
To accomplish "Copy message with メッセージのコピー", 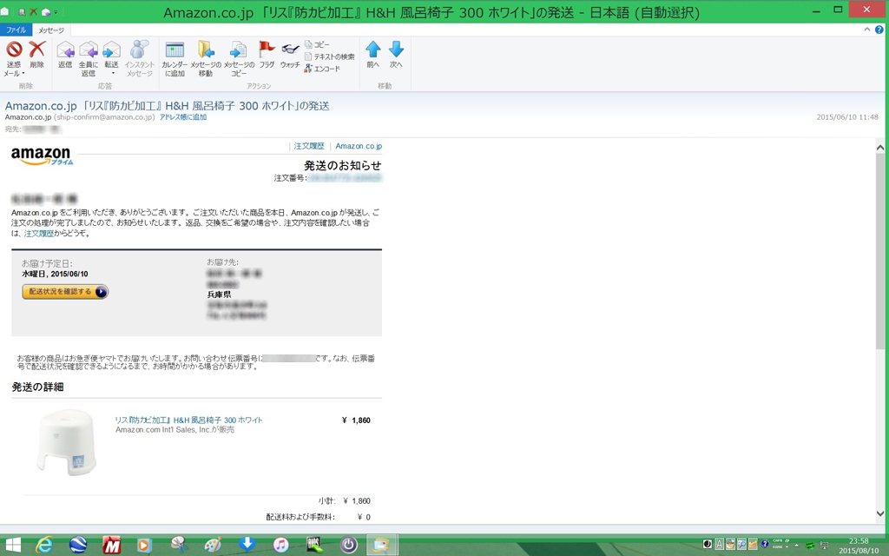I will pos(239,58).
